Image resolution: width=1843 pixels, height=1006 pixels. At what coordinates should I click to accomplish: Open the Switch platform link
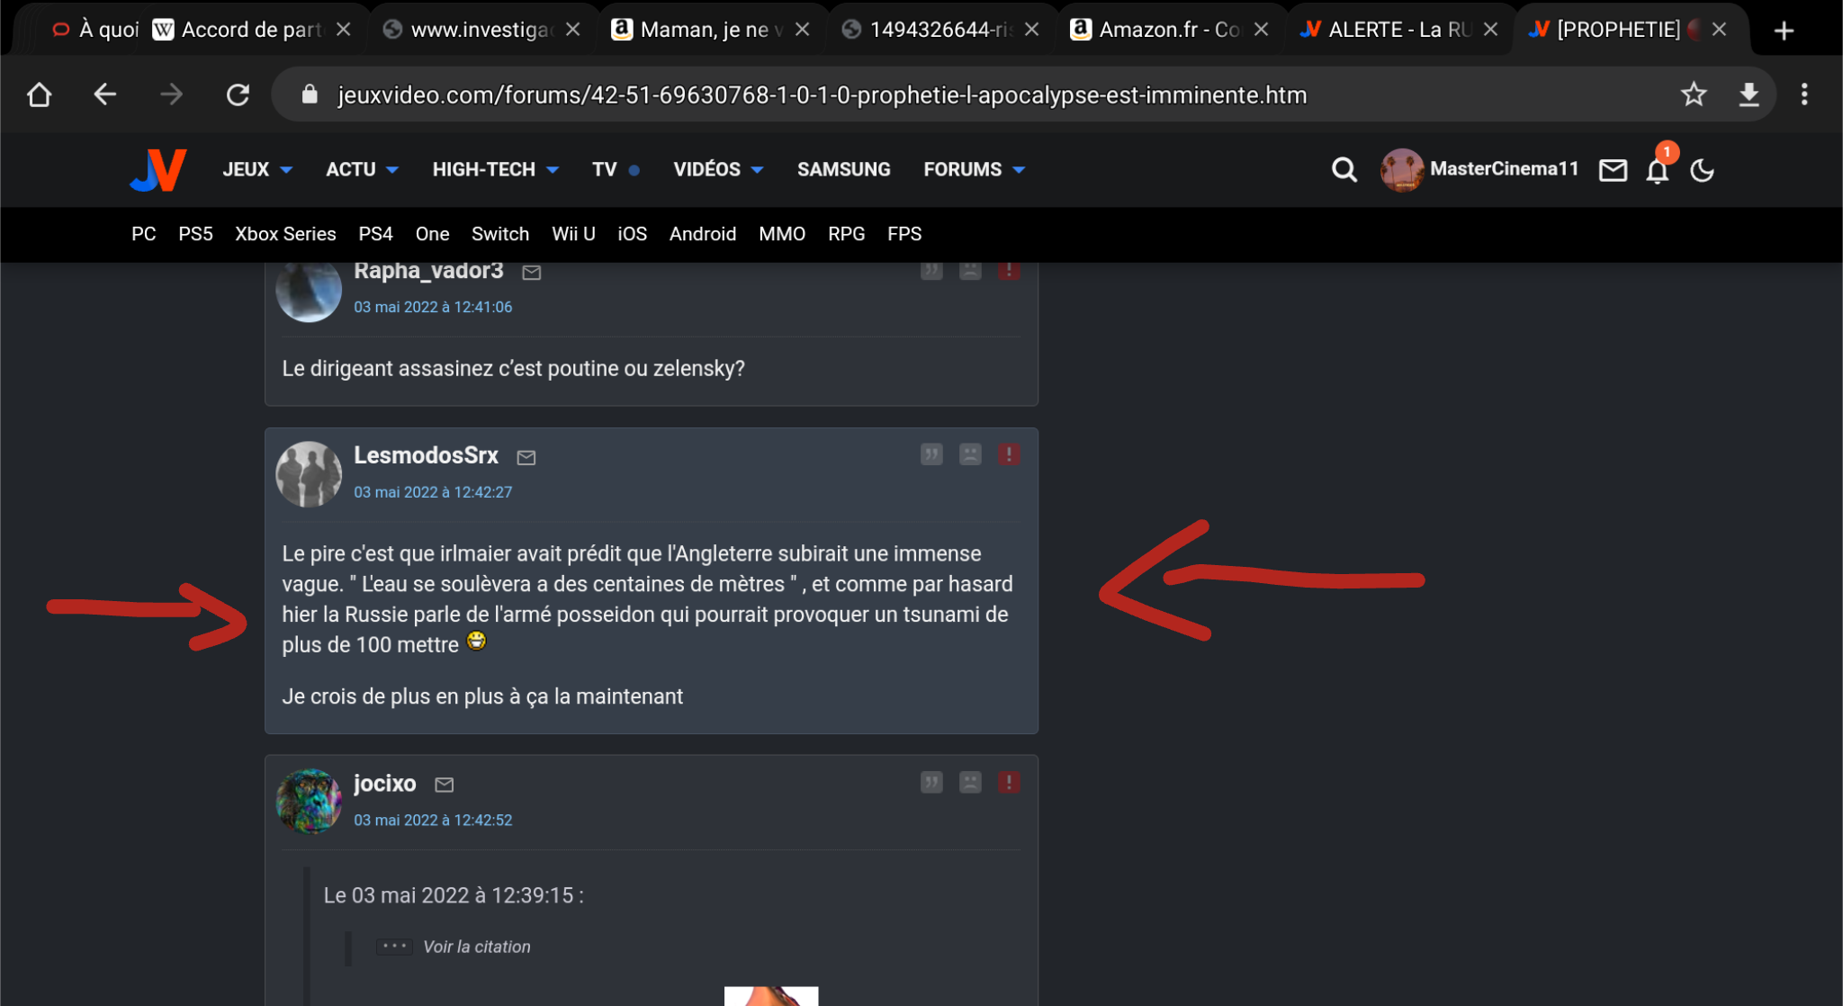click(x=500, y=234)
